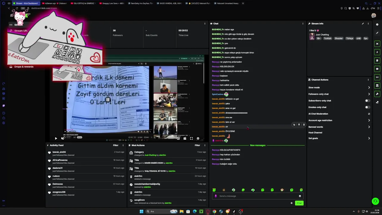The height and width of the screenshot is (215, 382).
Task: Click SpinCasinoo username in chat
Action: pyautogui.click(x=218, y=94)
